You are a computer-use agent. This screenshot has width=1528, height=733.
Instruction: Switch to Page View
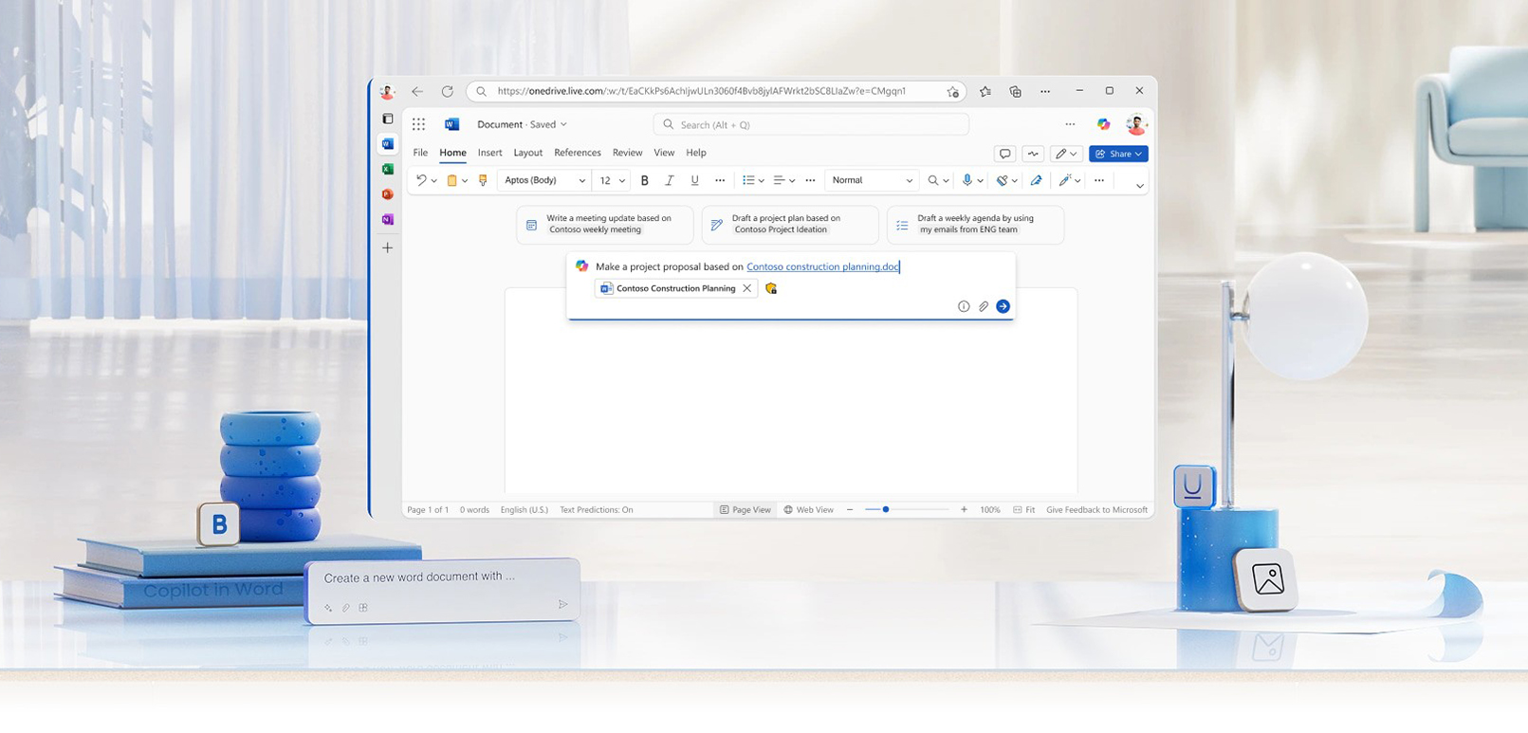point(745,510)
